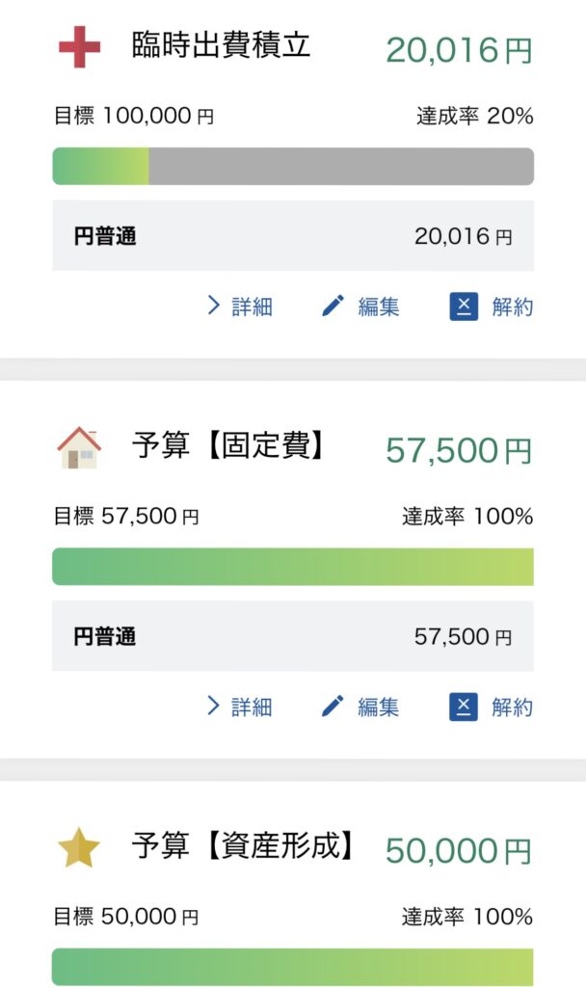Click the red cross icon for 臨時出費積立
Viewport: 586px width, 987px height.
79,48
